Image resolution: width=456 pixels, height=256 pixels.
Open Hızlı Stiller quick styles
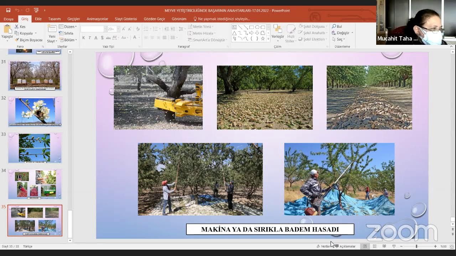tap(291, 33)
